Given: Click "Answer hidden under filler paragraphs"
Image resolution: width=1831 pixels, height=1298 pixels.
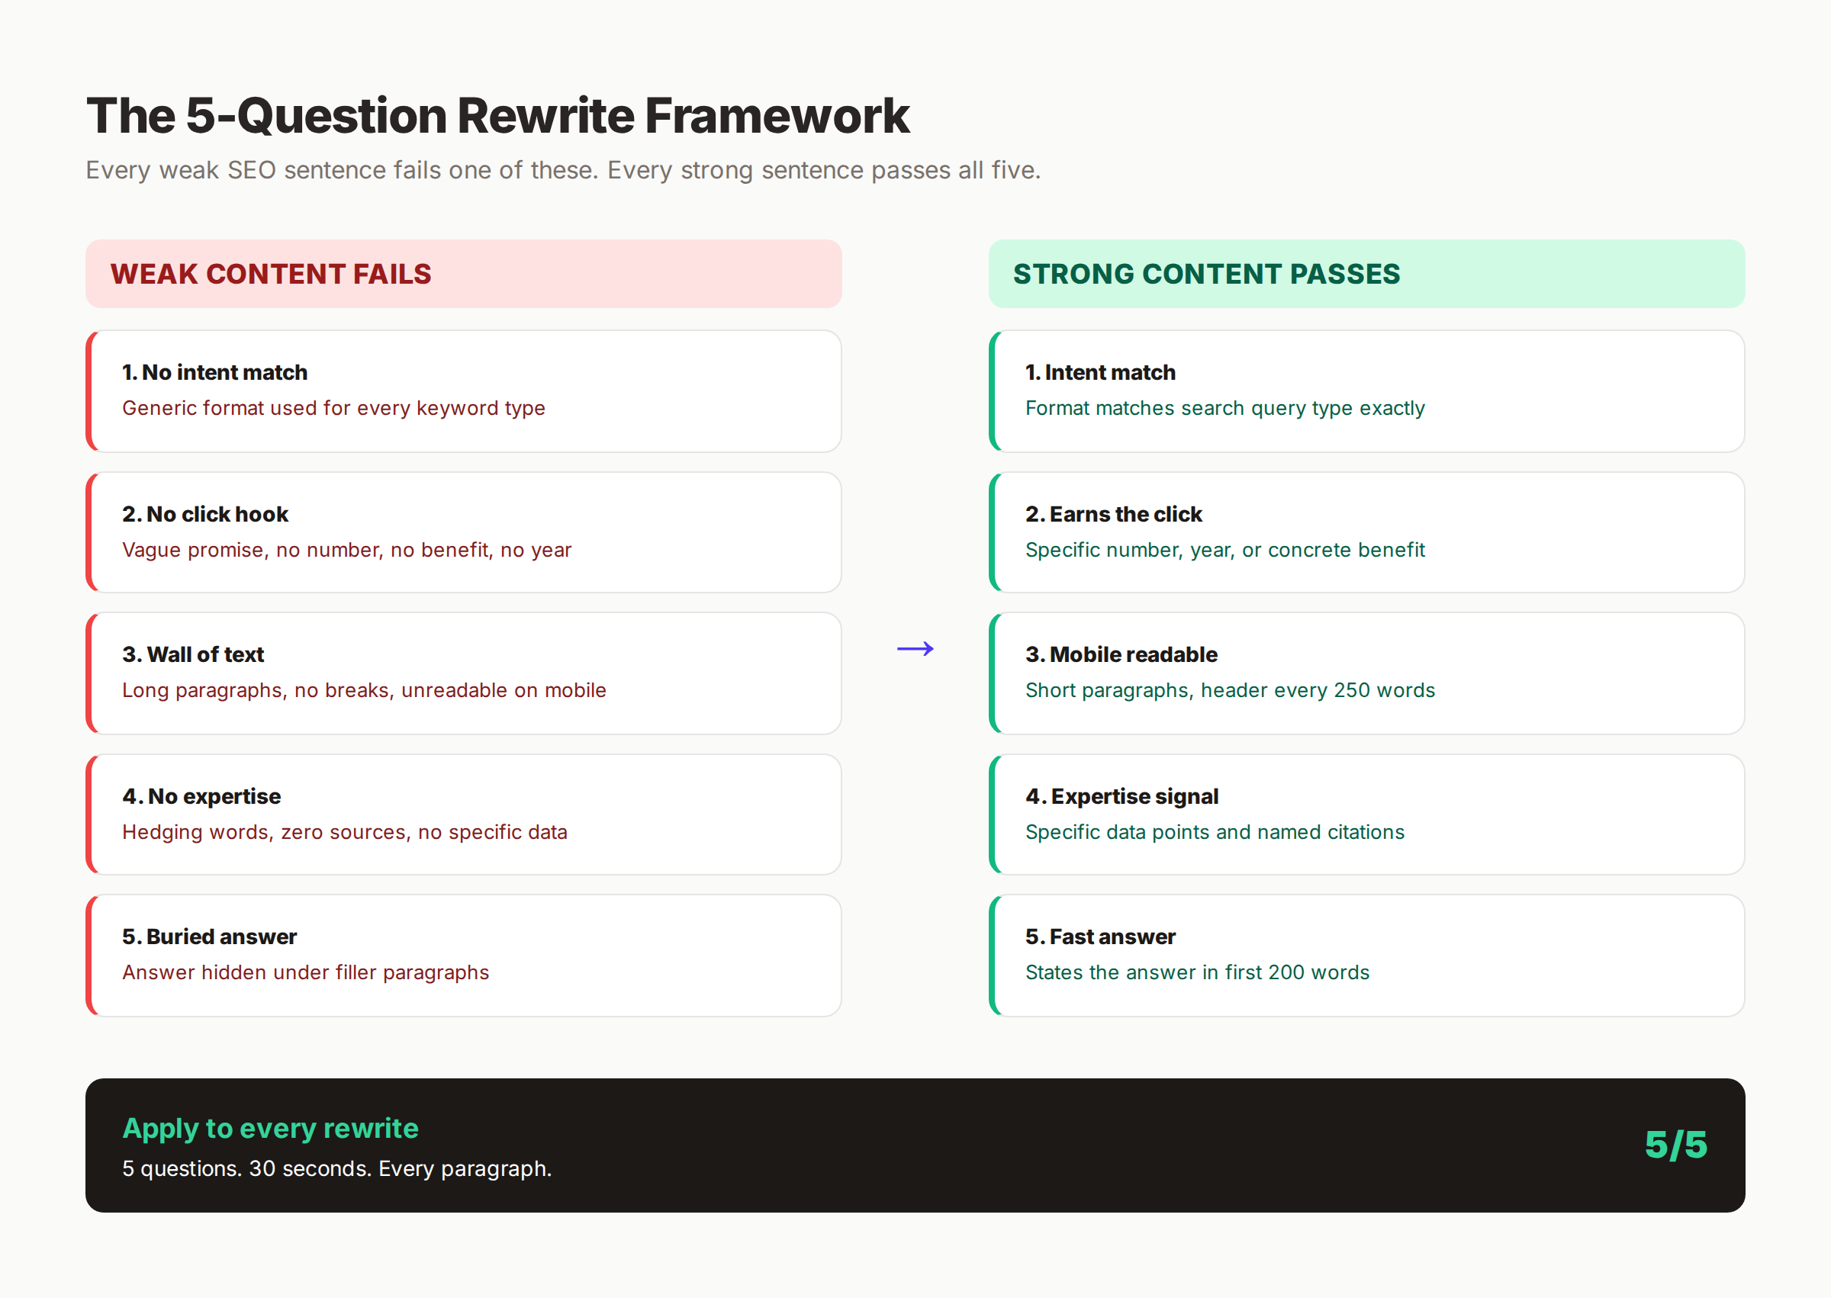Looking at the screenshot, I should point(305,972).
